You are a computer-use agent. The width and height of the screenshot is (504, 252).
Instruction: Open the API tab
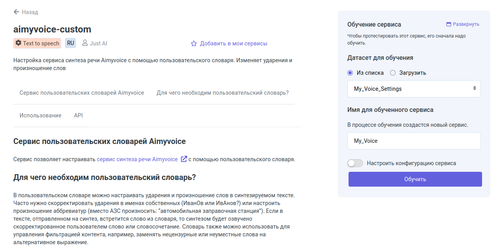coord(78,115)
